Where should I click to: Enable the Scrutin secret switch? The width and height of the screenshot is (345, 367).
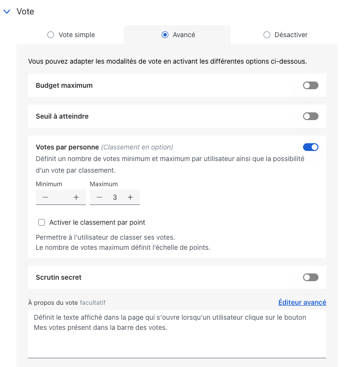pos(311,277)
